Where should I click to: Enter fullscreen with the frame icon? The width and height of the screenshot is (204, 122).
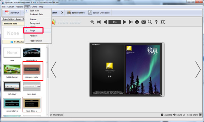(163, 22)
